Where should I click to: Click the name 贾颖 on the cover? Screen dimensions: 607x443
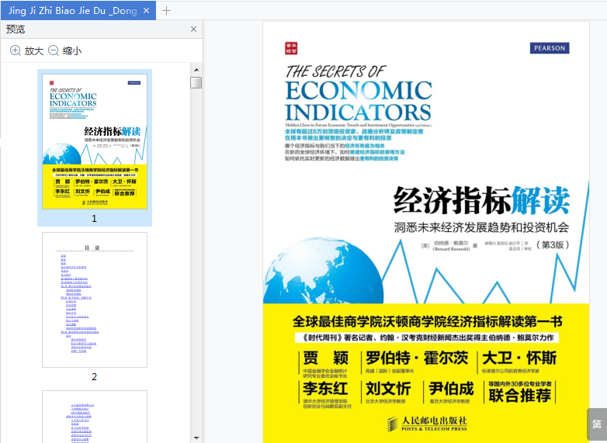pos(325,358)
